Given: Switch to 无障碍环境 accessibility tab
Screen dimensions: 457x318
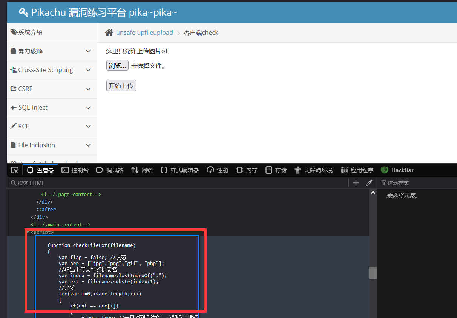Looking at the screenshot, I should [x=314, y=170].
